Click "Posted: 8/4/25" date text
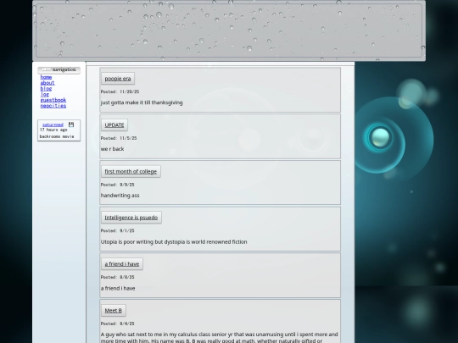458x343 pixels. click(117, 324)
